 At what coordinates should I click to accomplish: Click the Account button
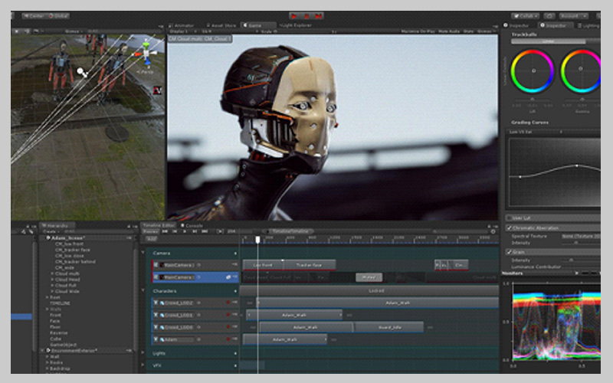point(572,15)
